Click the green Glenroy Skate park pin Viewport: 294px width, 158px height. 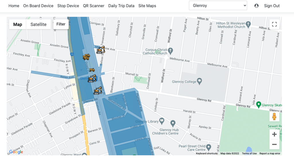(259, 105)
